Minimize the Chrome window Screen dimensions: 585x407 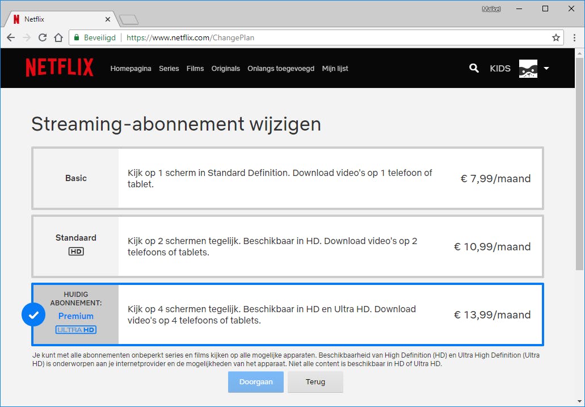pos(519,9)
